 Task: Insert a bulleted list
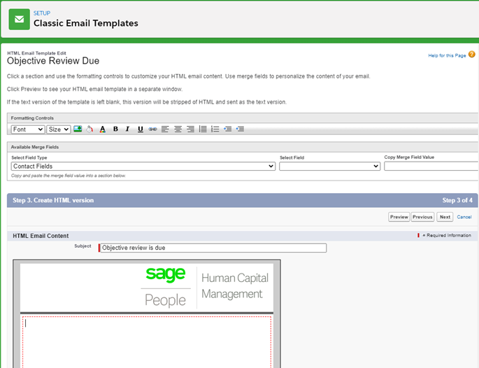[x=203, y=129]
